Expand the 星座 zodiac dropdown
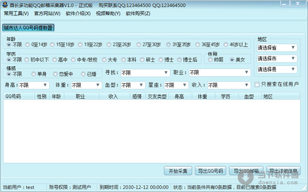 (x=176, y=85)
